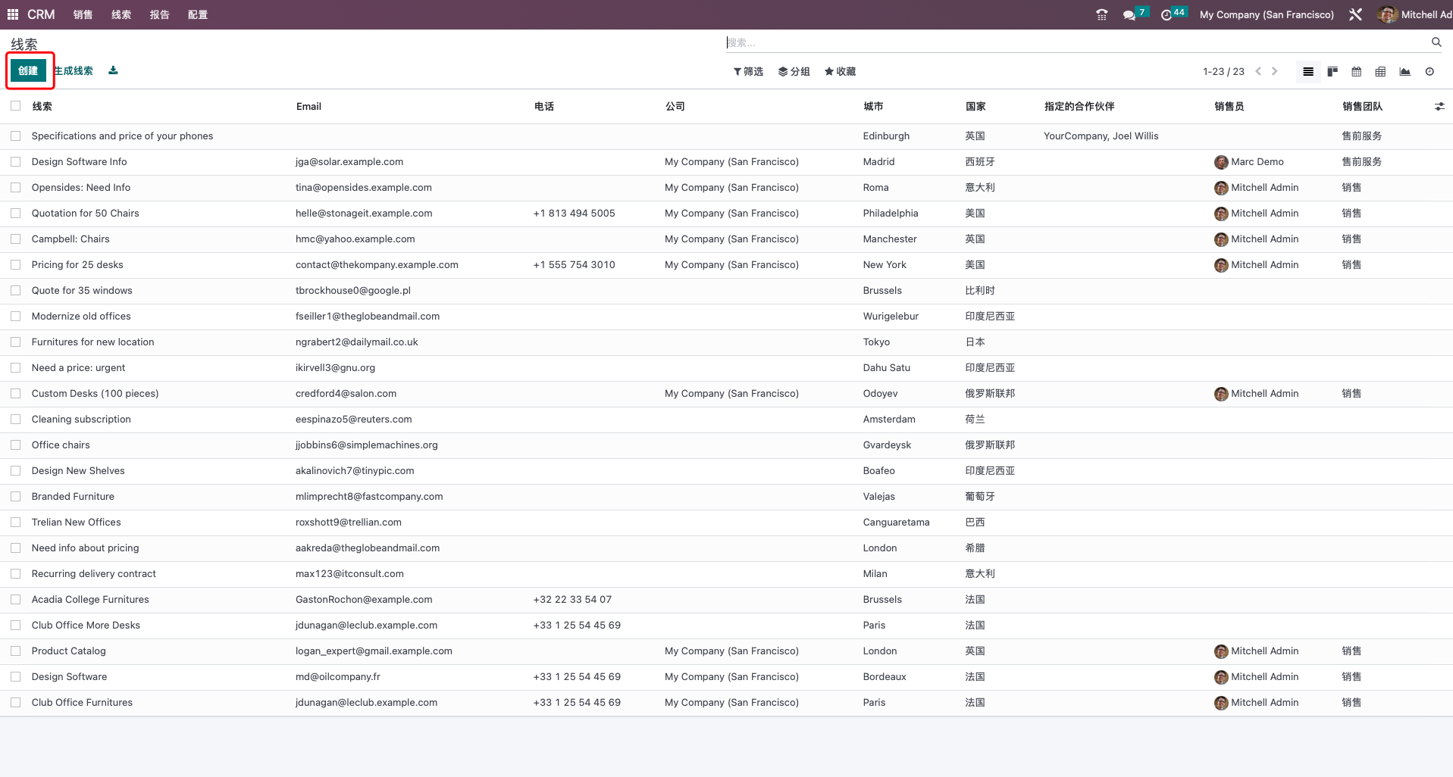Open the optional columns settings icon

1439,107
